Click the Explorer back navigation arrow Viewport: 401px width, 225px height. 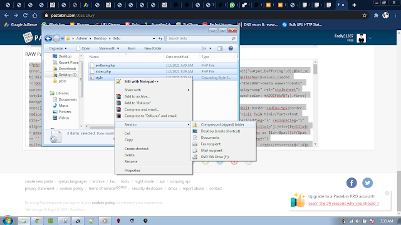(x=48, y=39)
